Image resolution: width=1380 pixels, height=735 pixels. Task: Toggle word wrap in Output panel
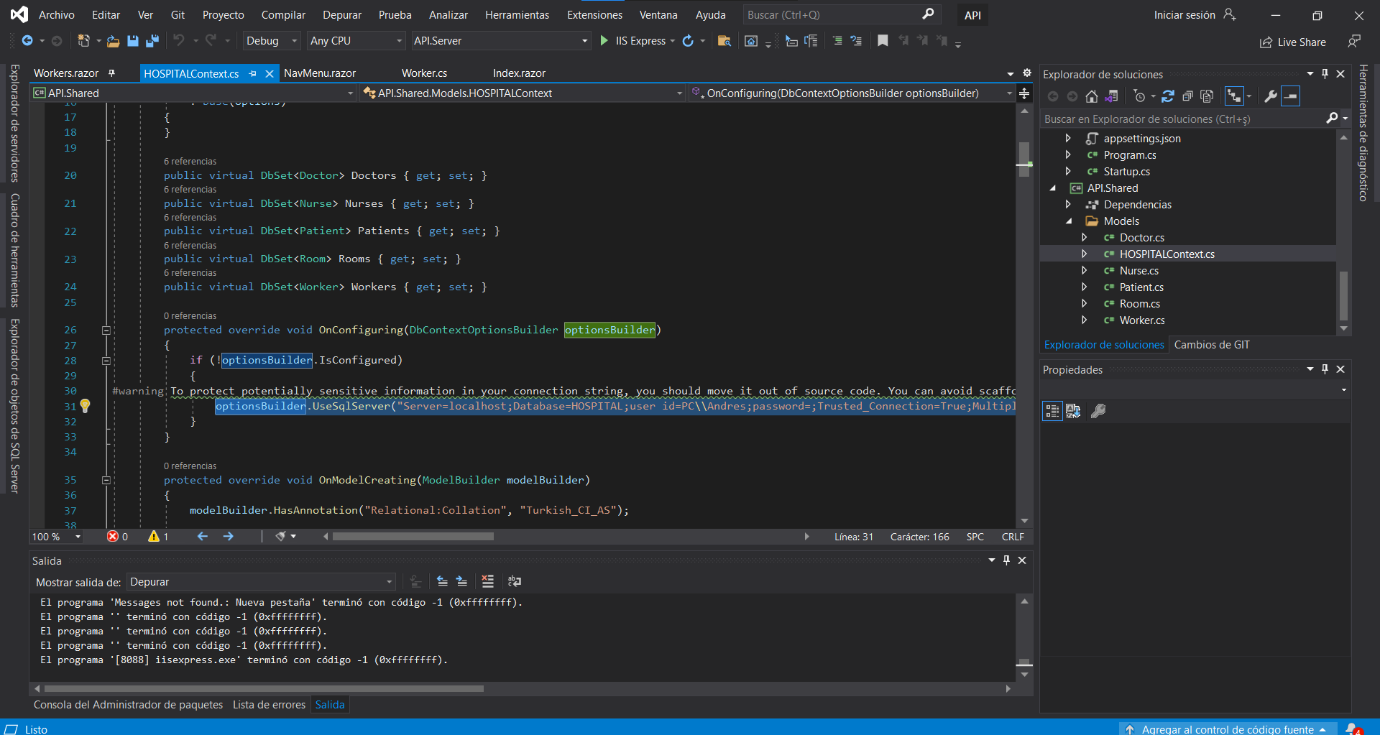coord(515,581)
